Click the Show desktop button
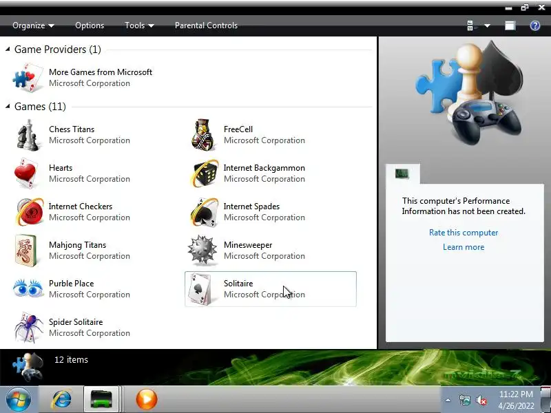 tap(546, 399)
